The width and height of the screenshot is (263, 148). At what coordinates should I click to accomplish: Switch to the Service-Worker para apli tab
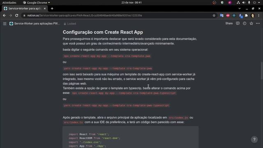25,8
